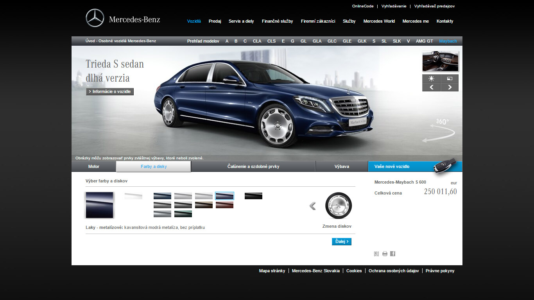Click Informácie o vozidle button

pos(110,91)
